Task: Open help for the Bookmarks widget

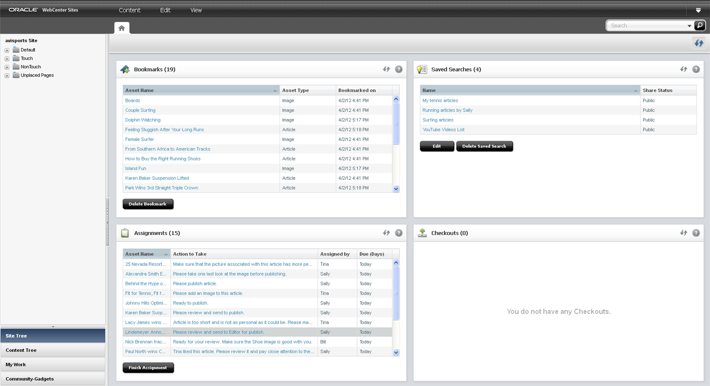Action: click(398, 69)
